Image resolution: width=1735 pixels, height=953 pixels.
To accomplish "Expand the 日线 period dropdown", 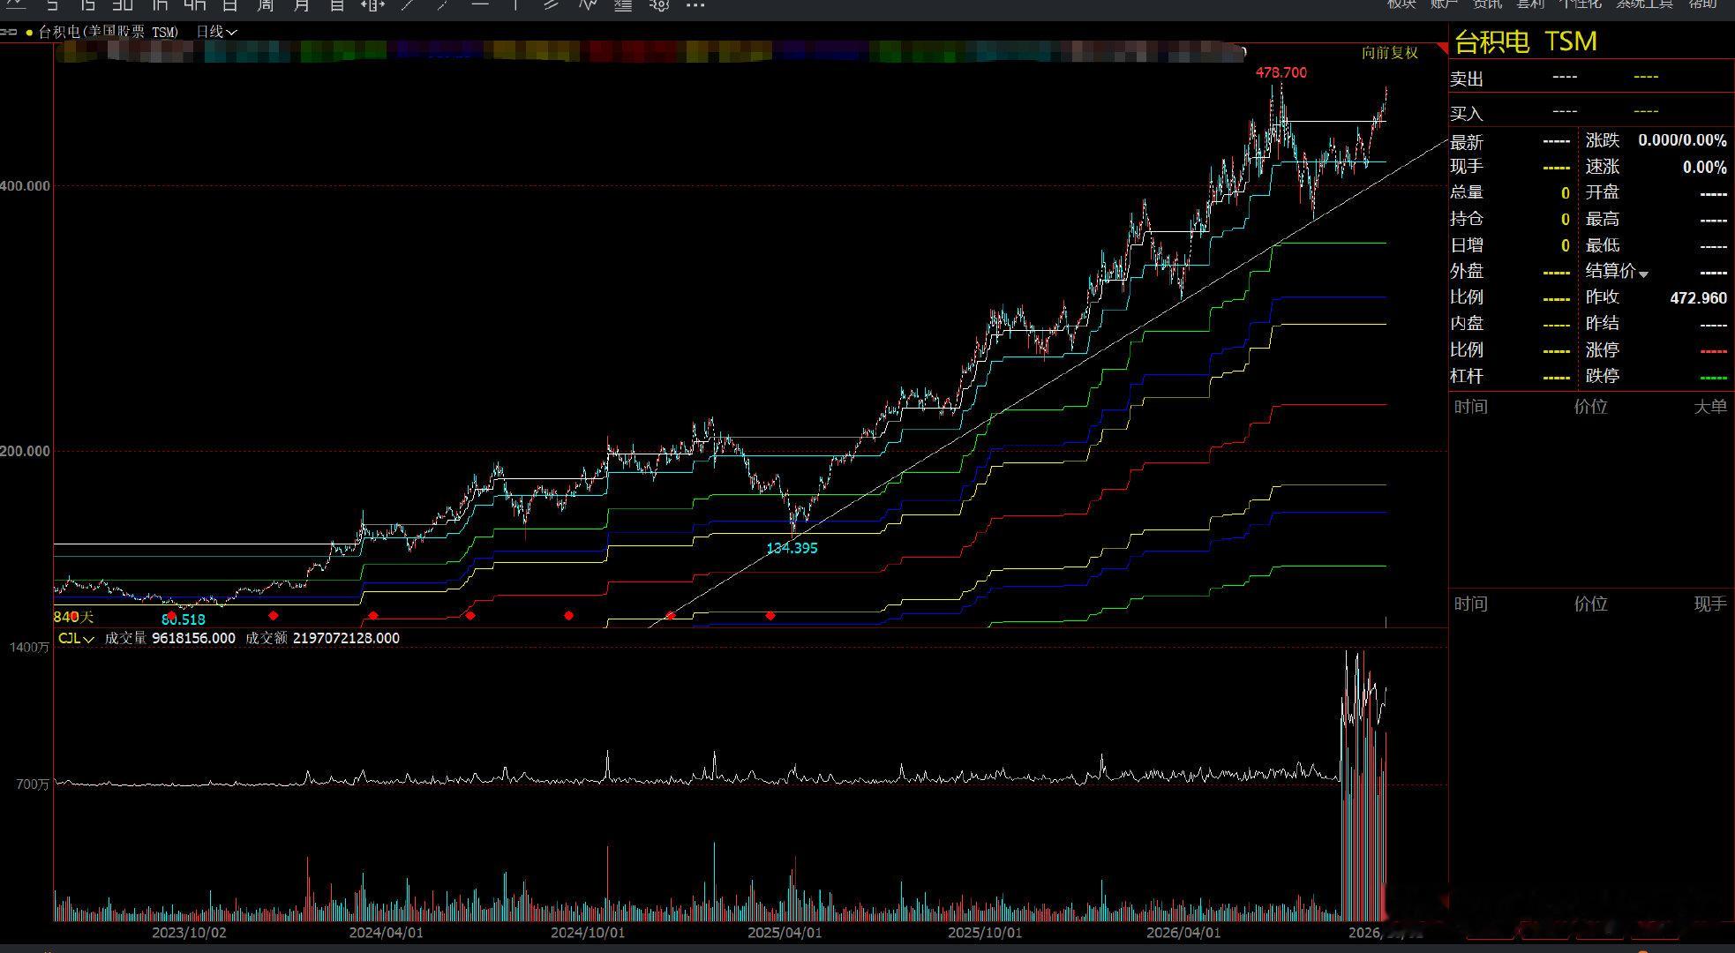I will click(x=216, y=32).
